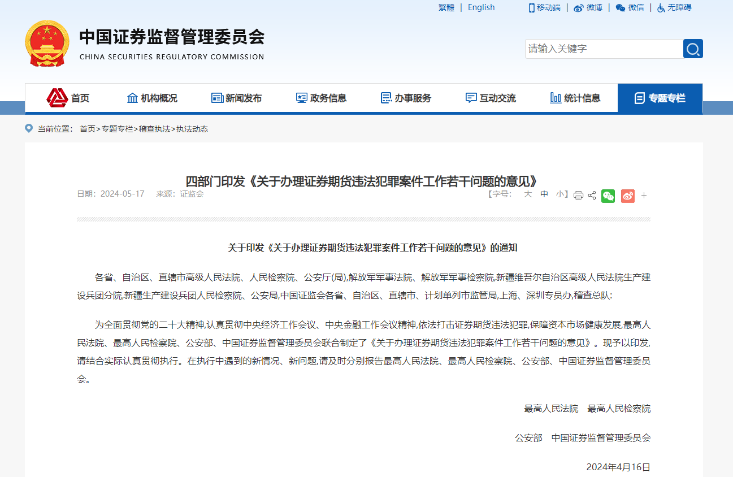This screenshot has width=733, height=477.
Task: Share the article via green WeChat icon
Action: pos(608,196)
